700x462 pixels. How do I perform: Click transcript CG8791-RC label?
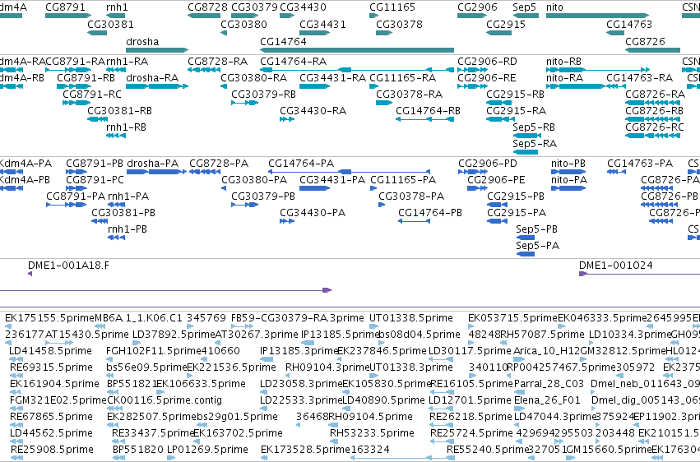(x=92, y=94)
